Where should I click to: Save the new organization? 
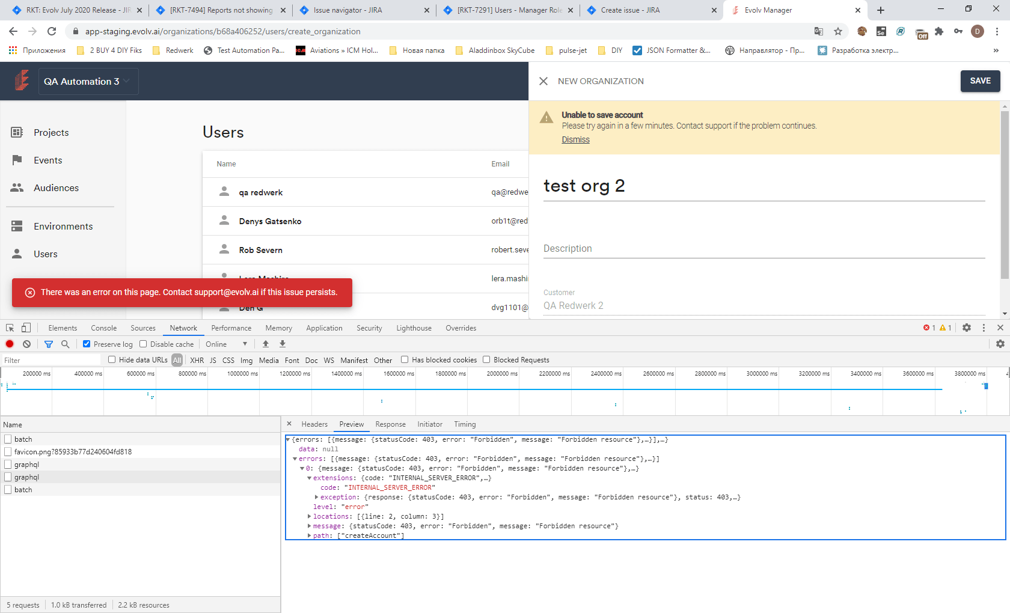980,81
